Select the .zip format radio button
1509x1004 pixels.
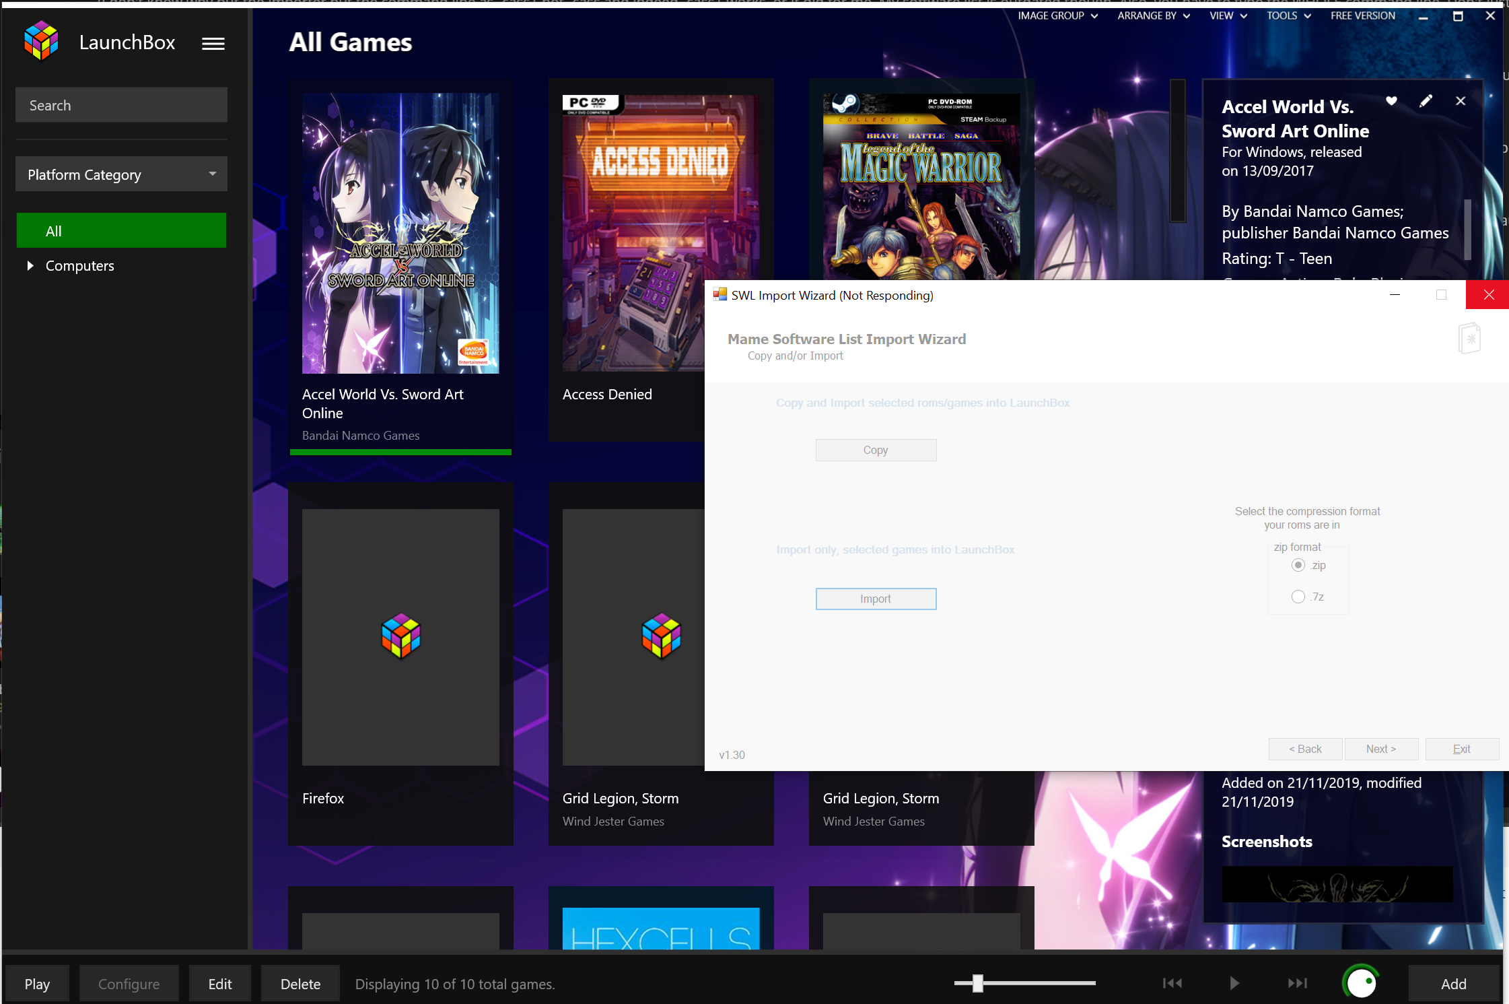1298,565
